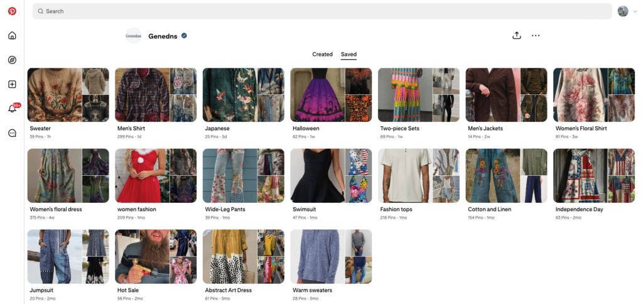Image resolution: width=643 pixels, height=304 pixels.
Task: Click the share profile upload icon
Action: 517,36
